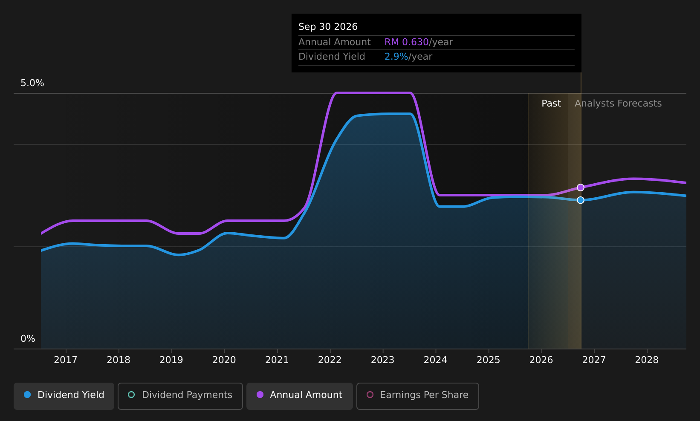Screen dimensions: 700x421
Task: Click the 5.0% y-axis label
Action: 32,83
